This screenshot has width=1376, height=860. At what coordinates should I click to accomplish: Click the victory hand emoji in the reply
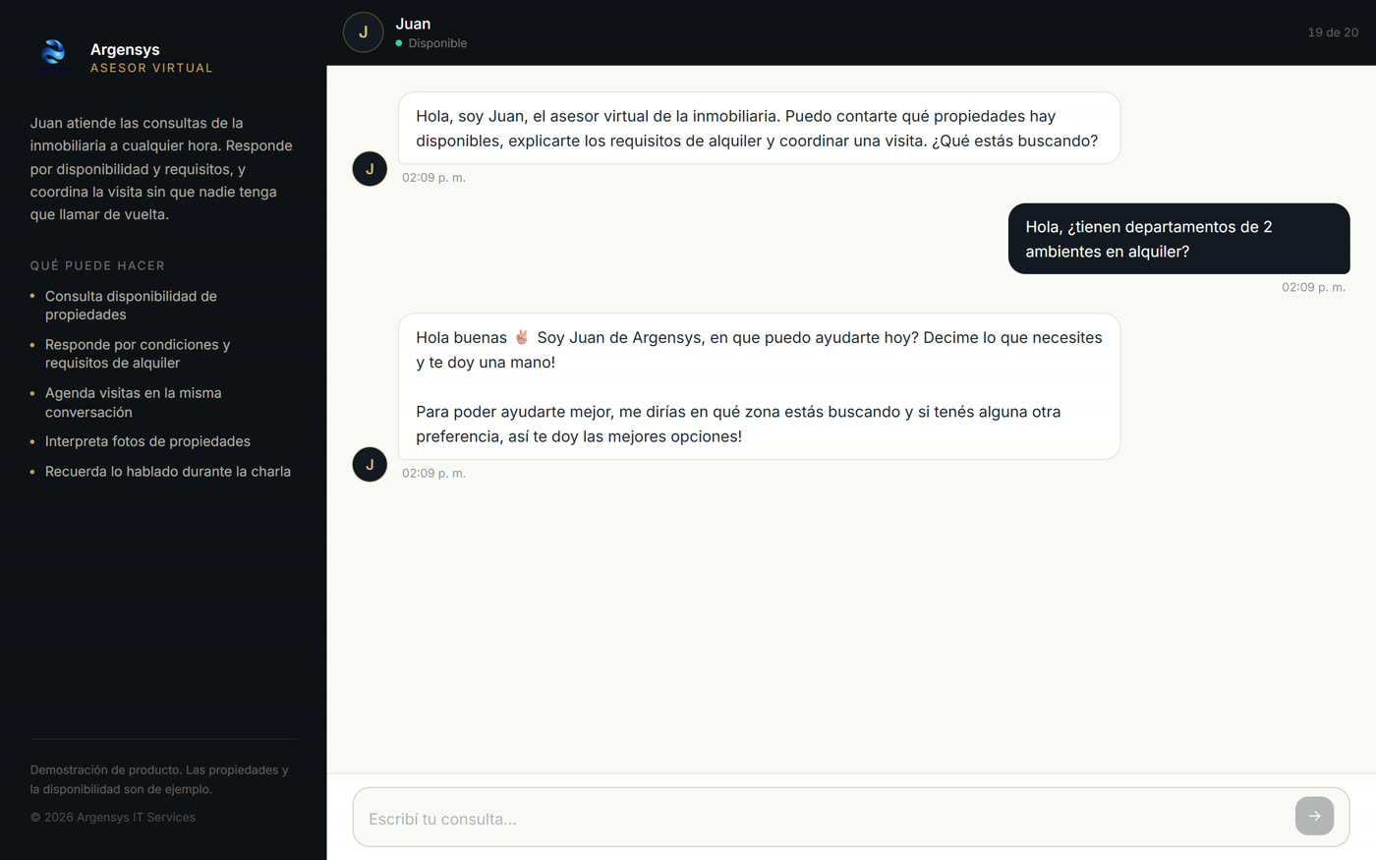(x=522, y=337)
